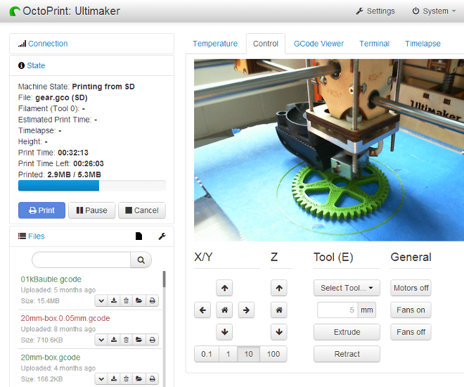The width and height of the screenshot is (464, 387).
Task: Load 01kBauble.gcode with folder icon
Action: (138, 301)
